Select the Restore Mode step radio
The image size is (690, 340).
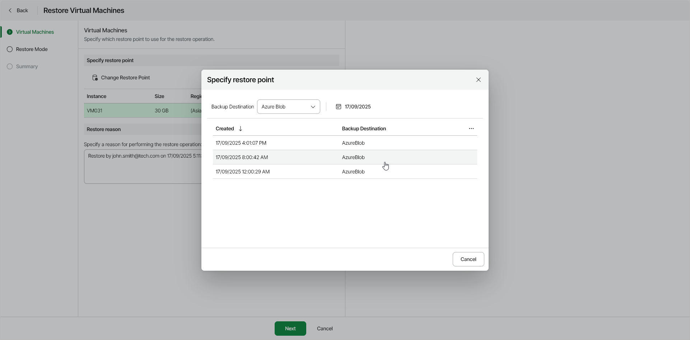[10, 49]
